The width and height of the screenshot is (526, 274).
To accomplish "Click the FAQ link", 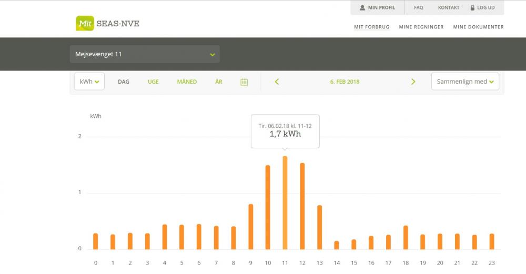I will click(x=418, y=8).
